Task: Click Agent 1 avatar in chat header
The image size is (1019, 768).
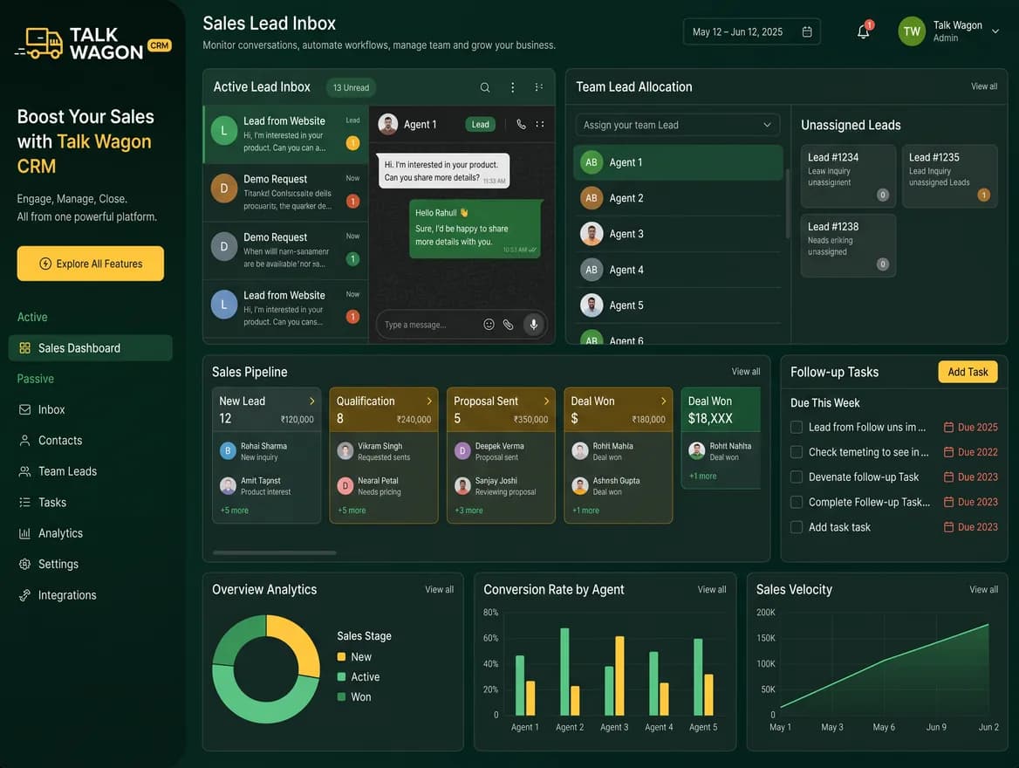Action: [388, 124]
